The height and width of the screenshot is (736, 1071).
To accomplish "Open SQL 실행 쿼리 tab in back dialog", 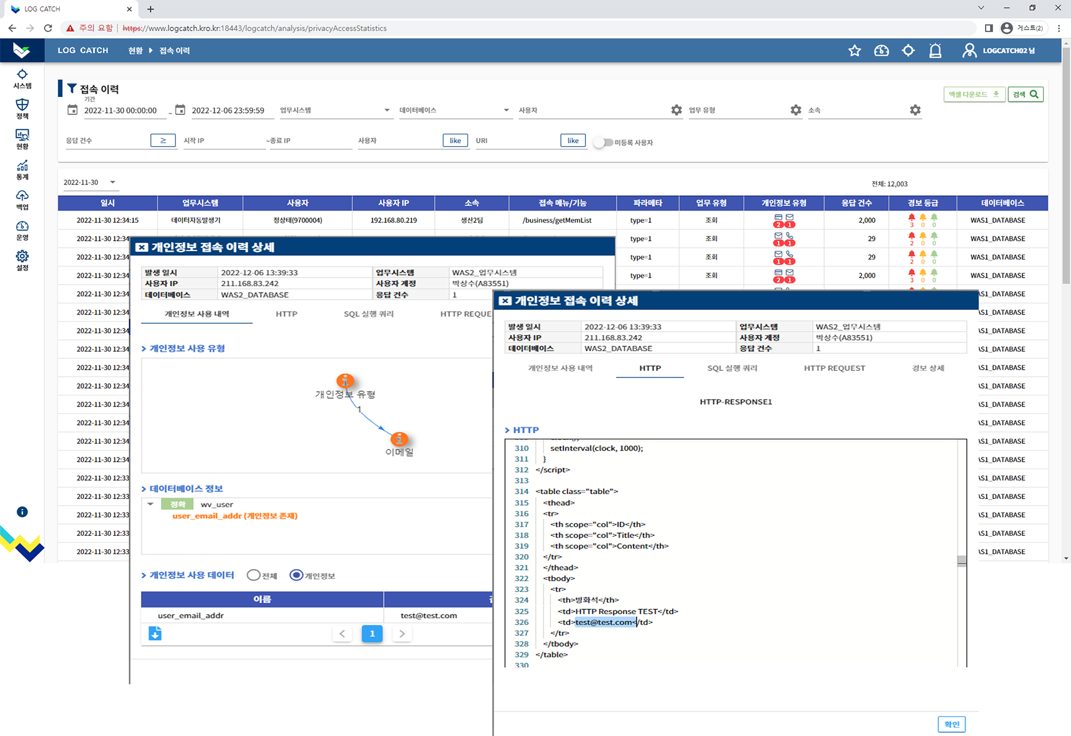I will pyautogui.click(x=369, y=314).
